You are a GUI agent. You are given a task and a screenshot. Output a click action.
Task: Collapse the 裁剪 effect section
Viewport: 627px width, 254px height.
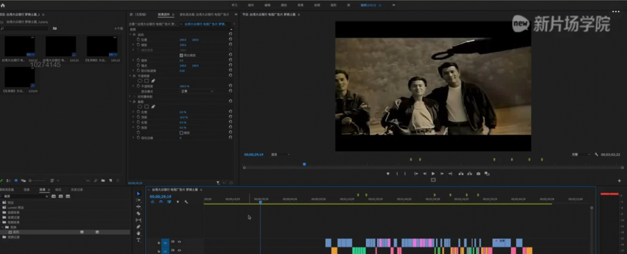pyautogui.click(x=131, y=101)
